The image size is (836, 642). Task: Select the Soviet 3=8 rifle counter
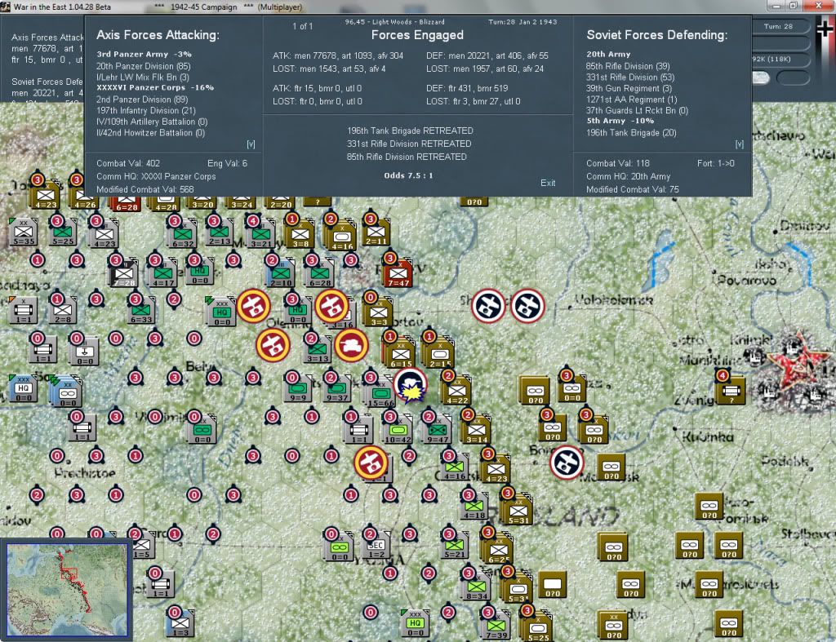point(300,234)
